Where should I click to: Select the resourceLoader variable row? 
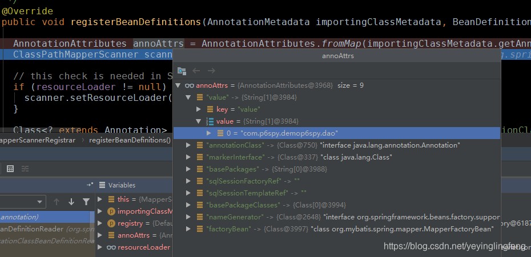point(135,247)
